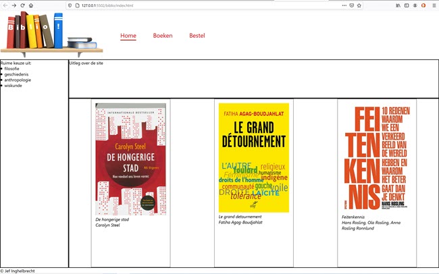Reload the page with the refresh icon
Viewport: 439px width, 274px height.
coord(22,5)
